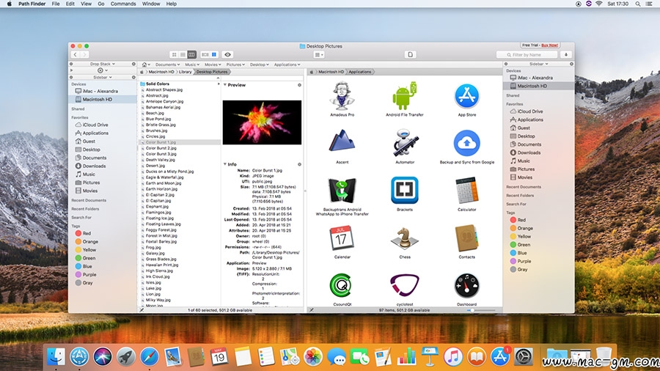Select the Ascent app icon
The height and width of the screenshot is (371, 660).
(x=342, y=141)
